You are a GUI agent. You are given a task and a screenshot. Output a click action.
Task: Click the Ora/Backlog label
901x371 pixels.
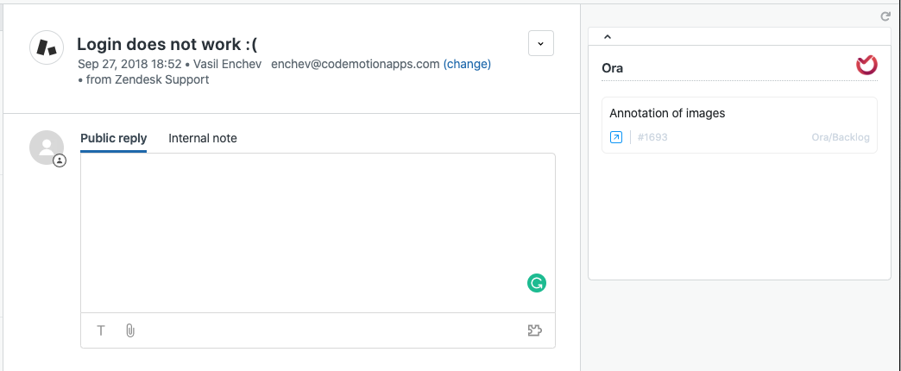[x=841, y=137]
